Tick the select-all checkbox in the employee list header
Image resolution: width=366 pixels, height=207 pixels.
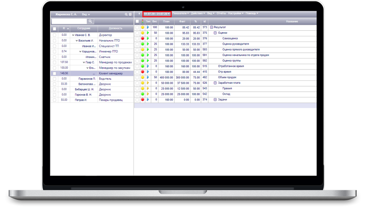[x=55, y=29]
